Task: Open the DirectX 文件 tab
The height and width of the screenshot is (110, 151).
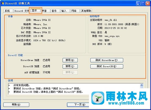Action: [22, 11]
